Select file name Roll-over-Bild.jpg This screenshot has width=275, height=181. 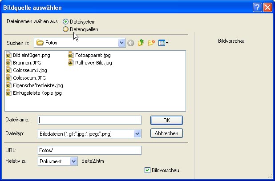coord(93,63)
